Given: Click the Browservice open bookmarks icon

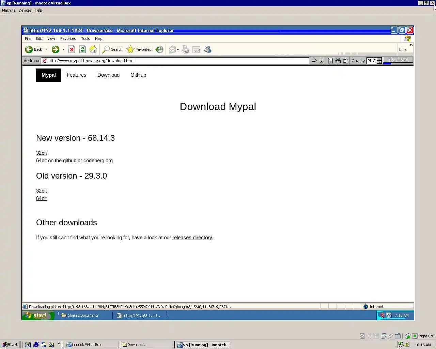Looking at the screenshot, I should point(330,61).
